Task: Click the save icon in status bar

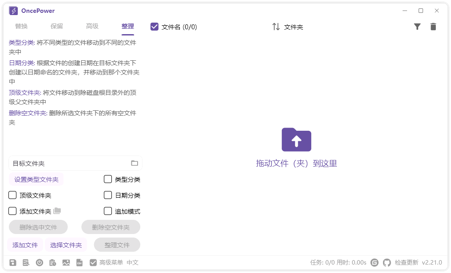Action: pyautogui.click(x=13, y=262)
